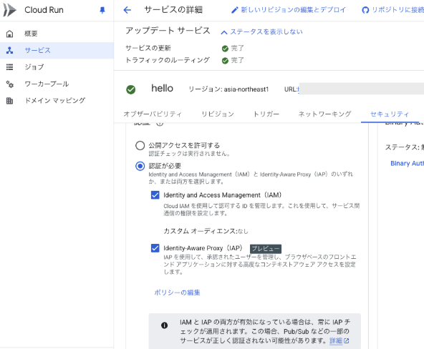Click the サービスの詳細 page title

(173, 10)
